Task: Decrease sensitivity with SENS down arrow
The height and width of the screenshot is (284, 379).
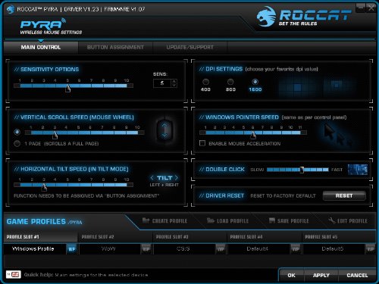Action: [174, 85]
